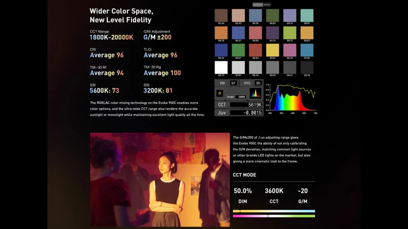Switch to the Out/In tab
The width and height of the screenshot is (408, 229).
coord(267,5)
